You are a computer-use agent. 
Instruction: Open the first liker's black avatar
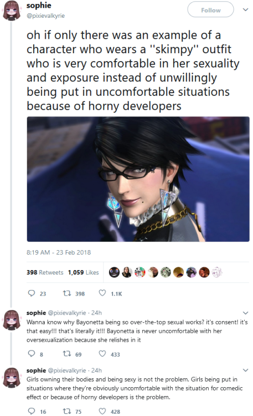[114, 272]
